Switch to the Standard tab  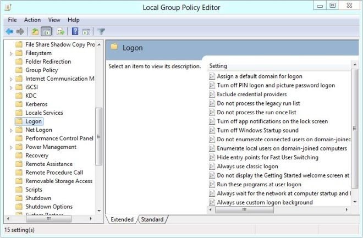coord(152,219)
